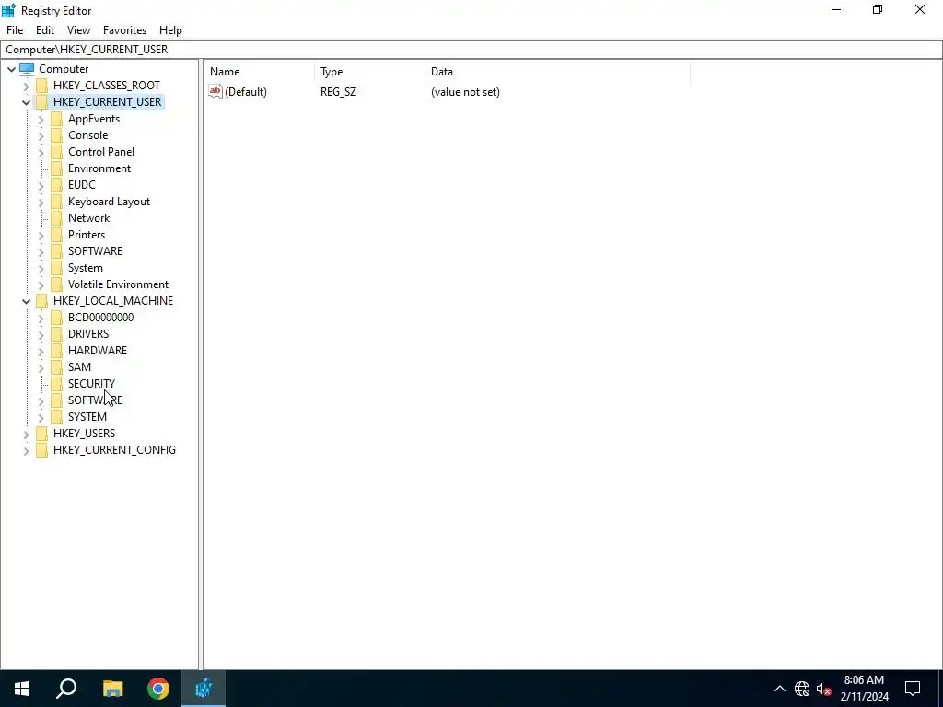Viewport: 943px width, 707px height.
Task: Click the (Default) string value icon
Action: [215, 91]
